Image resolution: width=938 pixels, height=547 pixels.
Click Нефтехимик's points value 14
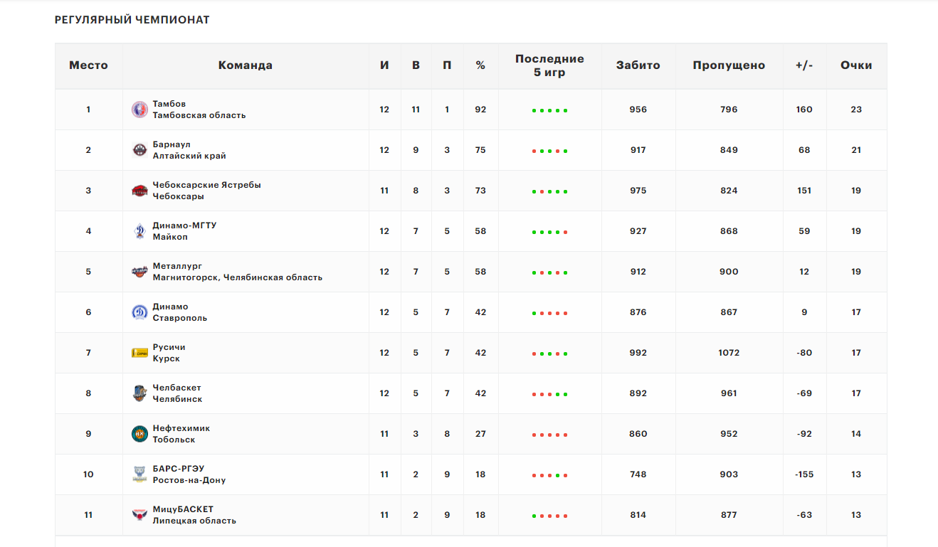tap(856, 434)
